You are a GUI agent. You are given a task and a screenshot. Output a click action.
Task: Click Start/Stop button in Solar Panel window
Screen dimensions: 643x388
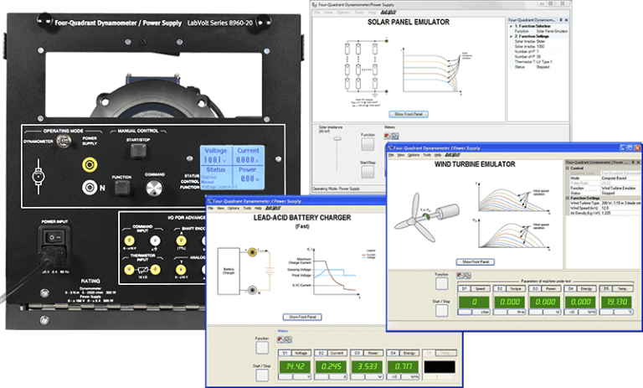tap(368, 172)
